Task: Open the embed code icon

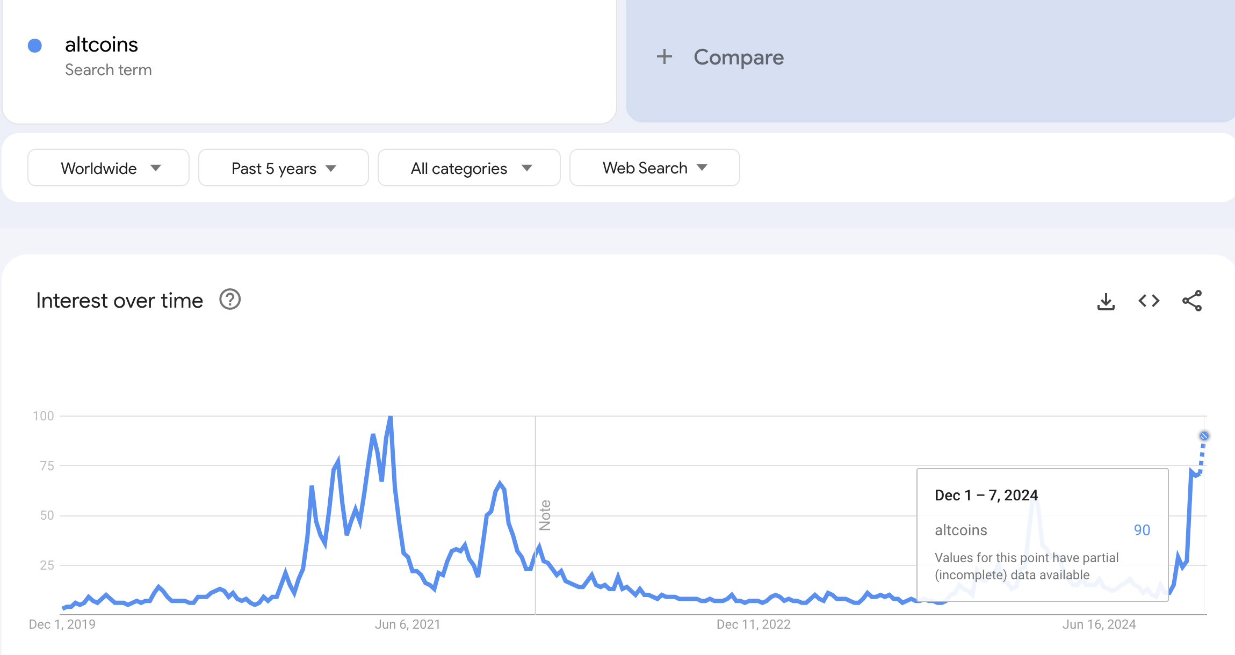Action: (1149, 301)
